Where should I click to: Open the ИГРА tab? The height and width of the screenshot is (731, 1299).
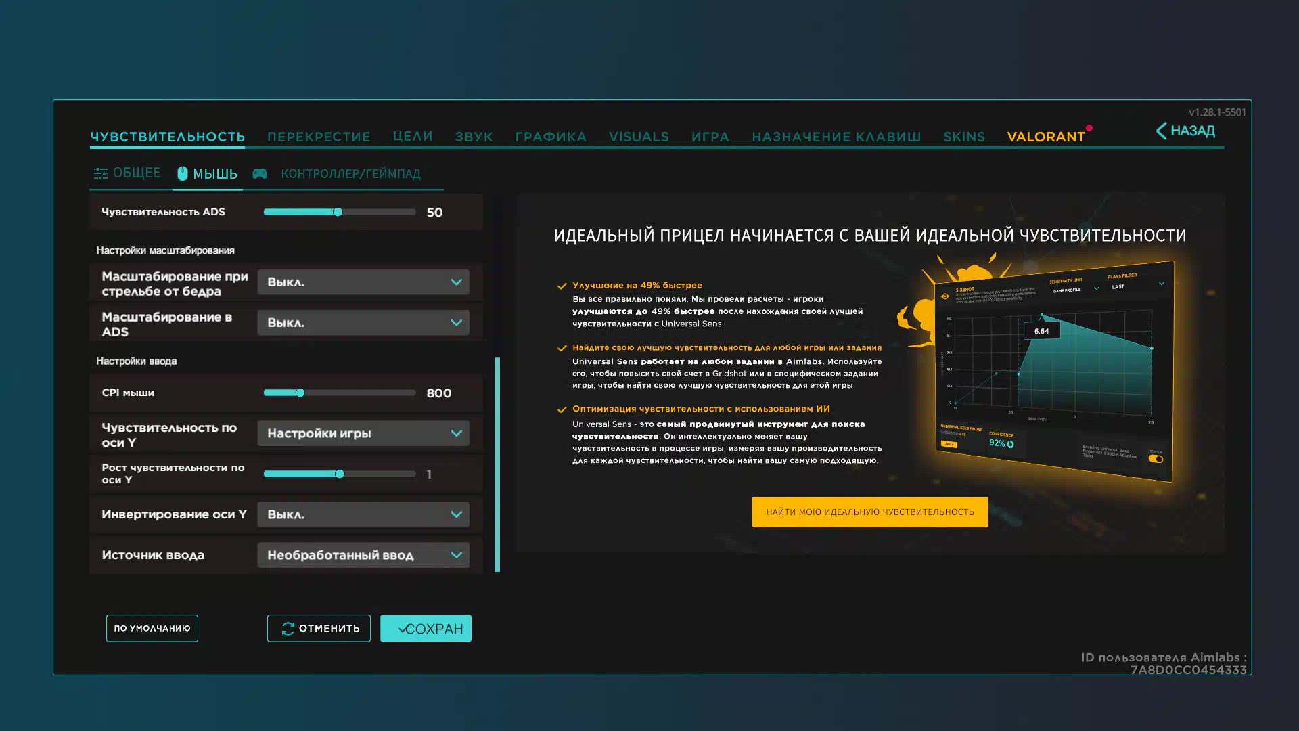(x=710, y=137)
